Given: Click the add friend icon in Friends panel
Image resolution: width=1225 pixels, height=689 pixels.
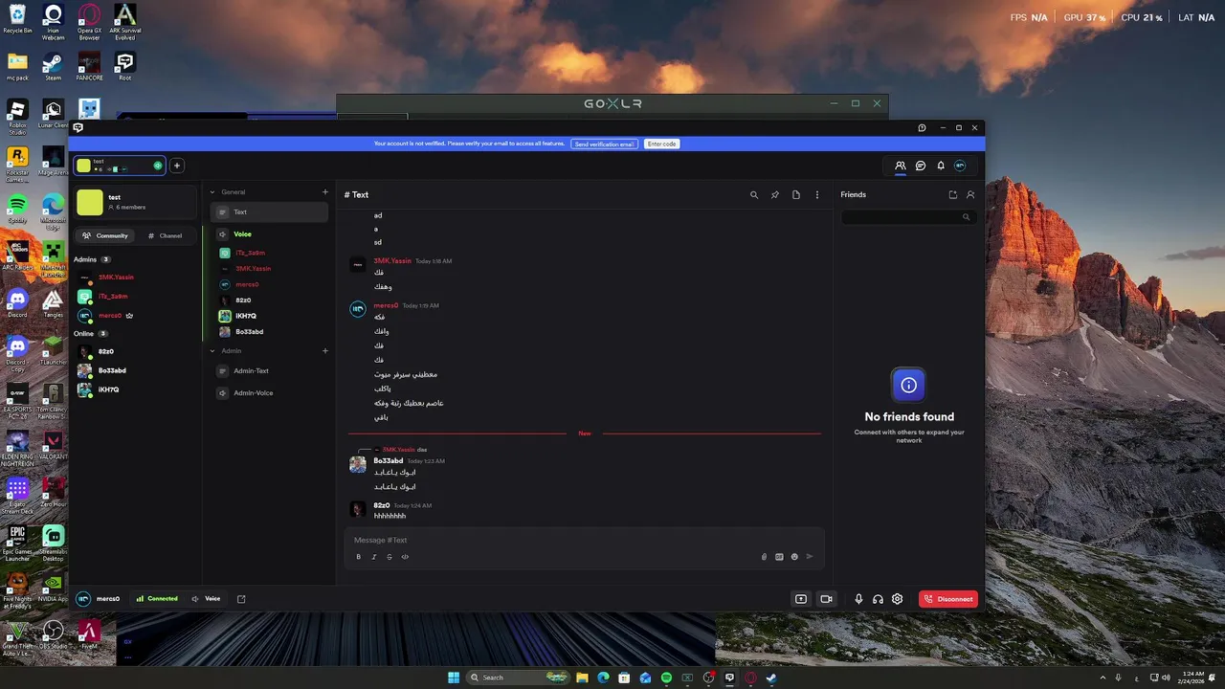Looking at the screenshot, I should 970,194.
